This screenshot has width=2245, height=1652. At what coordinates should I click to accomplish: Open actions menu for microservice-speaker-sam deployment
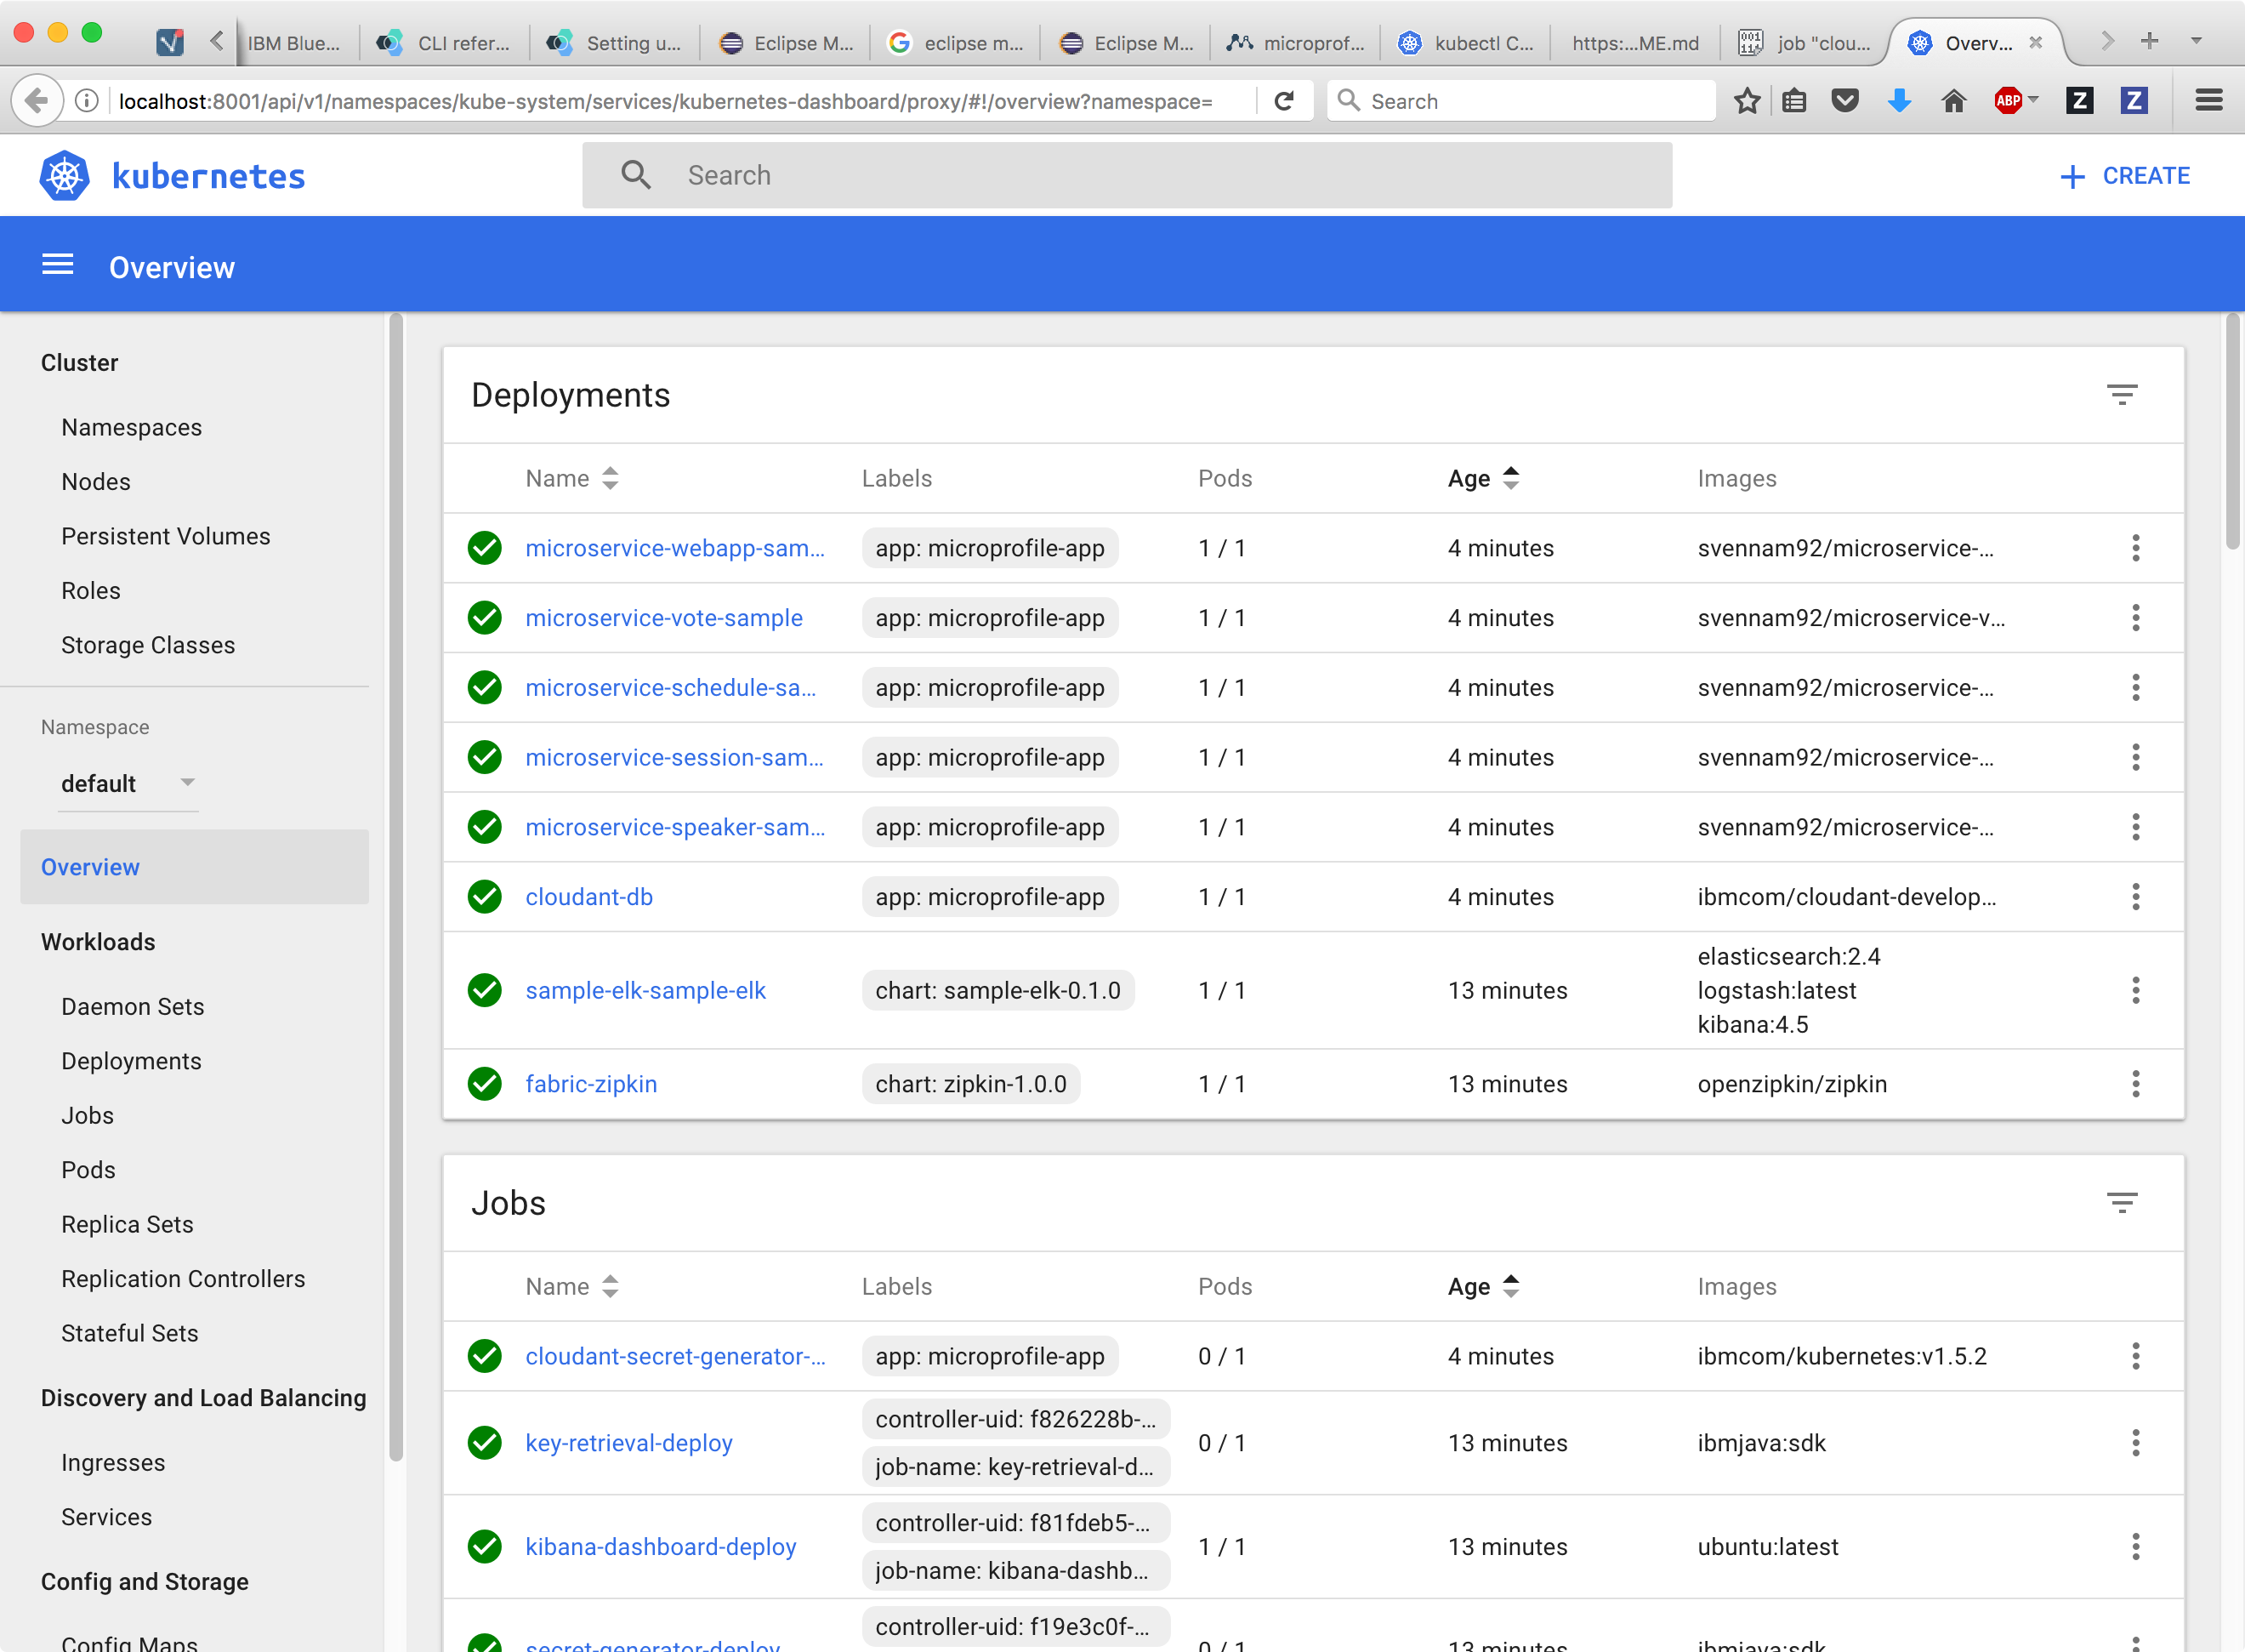click(2135, 828)
